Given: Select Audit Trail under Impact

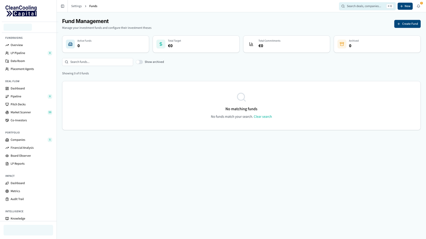Looking at the screenshot, I should (17, 199).
